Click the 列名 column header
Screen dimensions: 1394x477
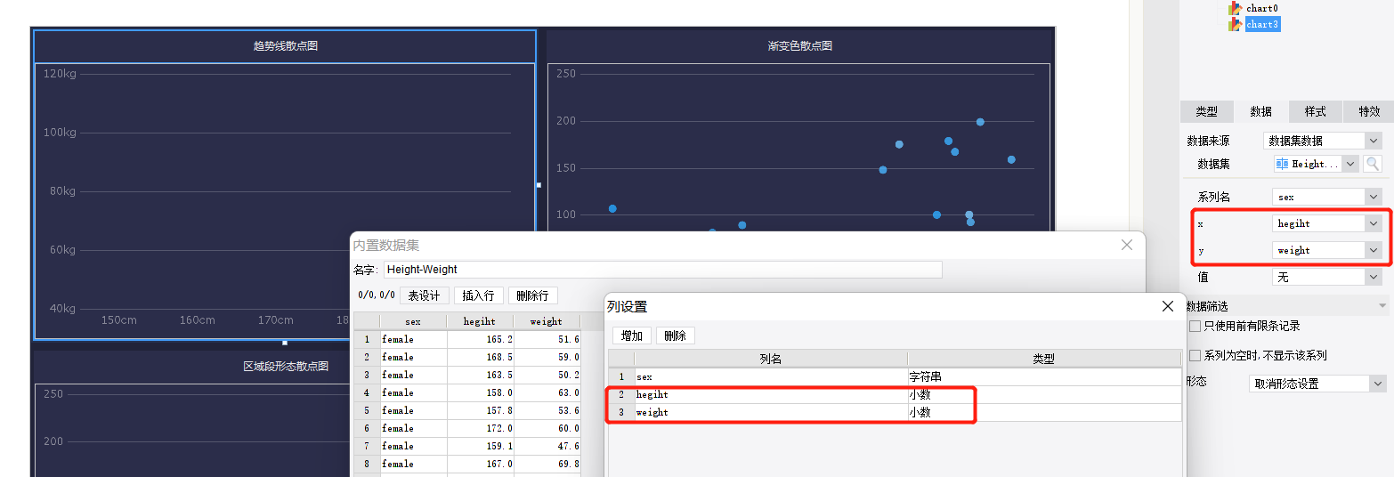[770, 359]
